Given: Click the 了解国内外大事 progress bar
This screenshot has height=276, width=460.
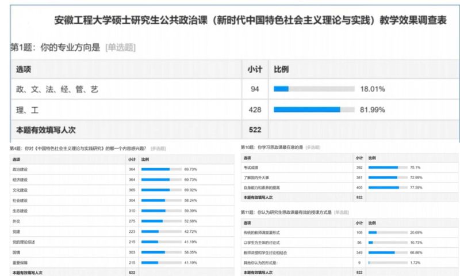Looking at the screenshot, I should pos(387,177).
